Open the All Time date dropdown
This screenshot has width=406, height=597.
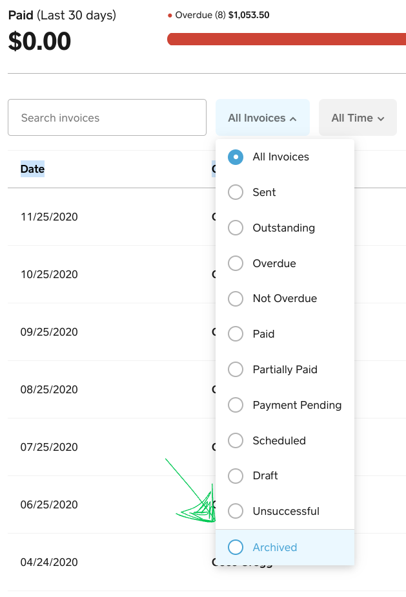(x=358, y=118)
